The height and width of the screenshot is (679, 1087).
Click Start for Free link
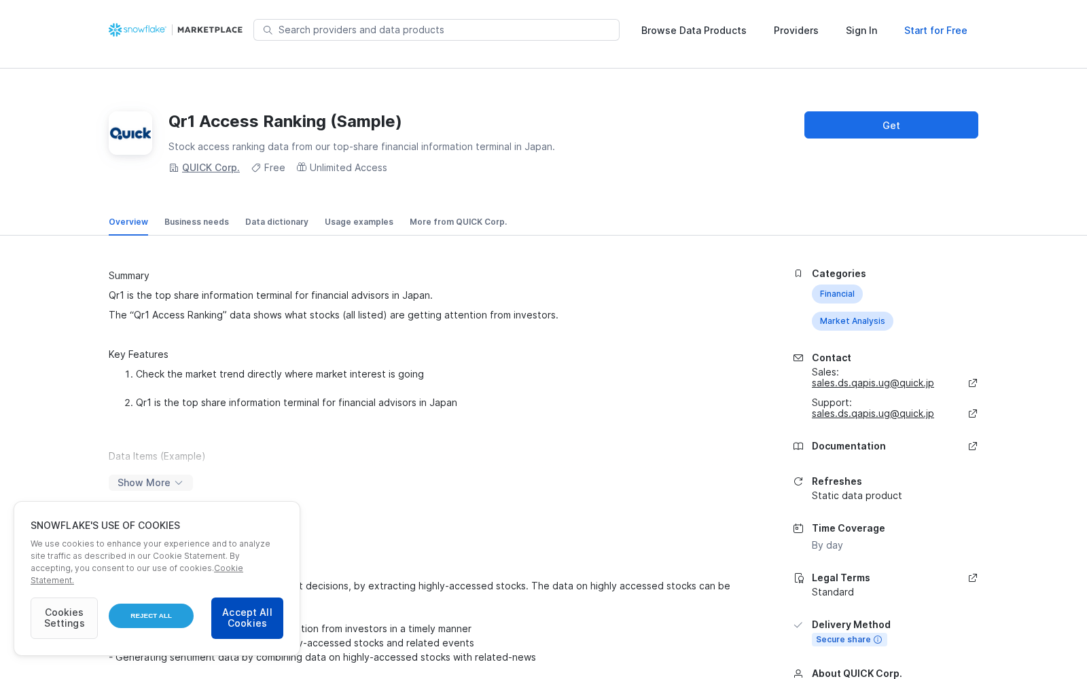[x=935, y=31]
